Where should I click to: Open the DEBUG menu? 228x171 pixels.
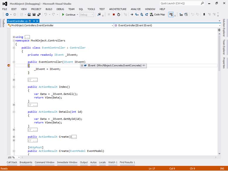tap(60, 9)
